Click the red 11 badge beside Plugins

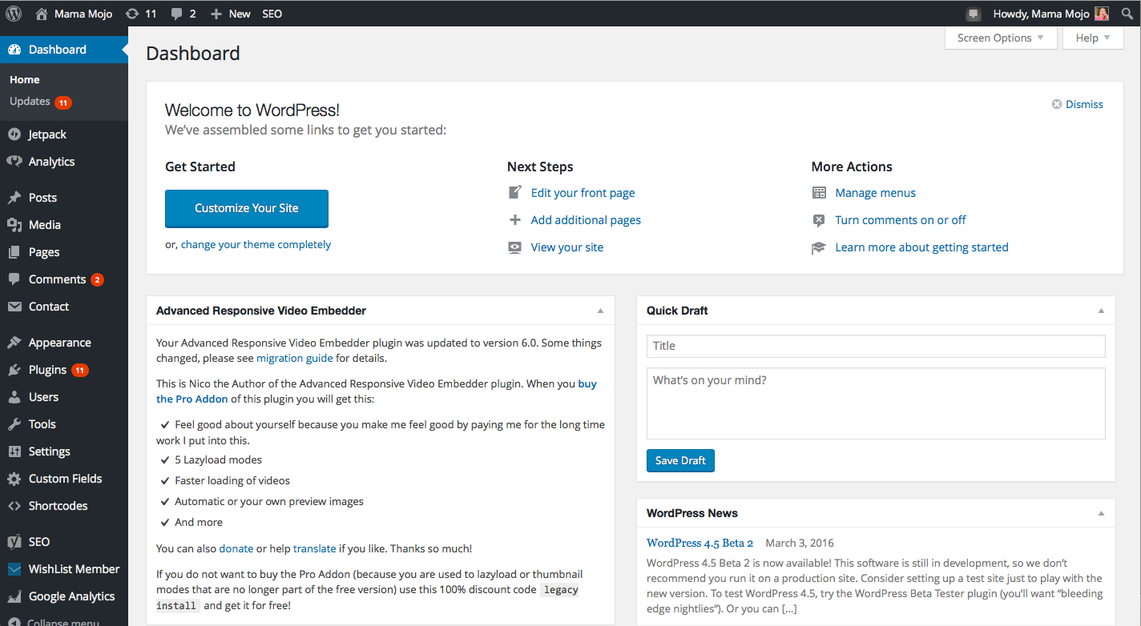point(79,371)
